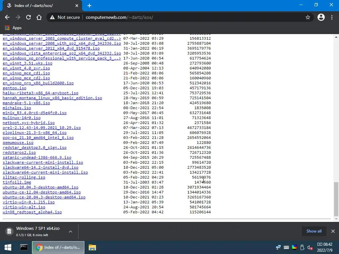Open en_winxp_pro_x86_build2600.iso link
Viewport: 339px width, 254px height.
point(38,83)
